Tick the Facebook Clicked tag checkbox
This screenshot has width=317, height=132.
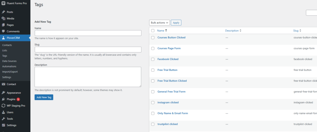[x=153, y=59]
